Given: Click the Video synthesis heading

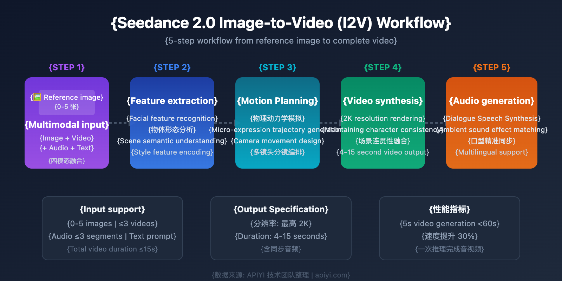Looking at the screenshot, I should [x=383, y=101].
